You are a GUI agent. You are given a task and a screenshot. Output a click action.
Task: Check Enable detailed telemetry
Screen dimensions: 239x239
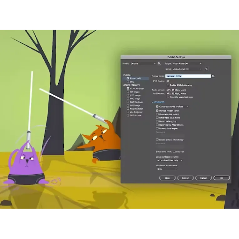click(x=157, y=140)
